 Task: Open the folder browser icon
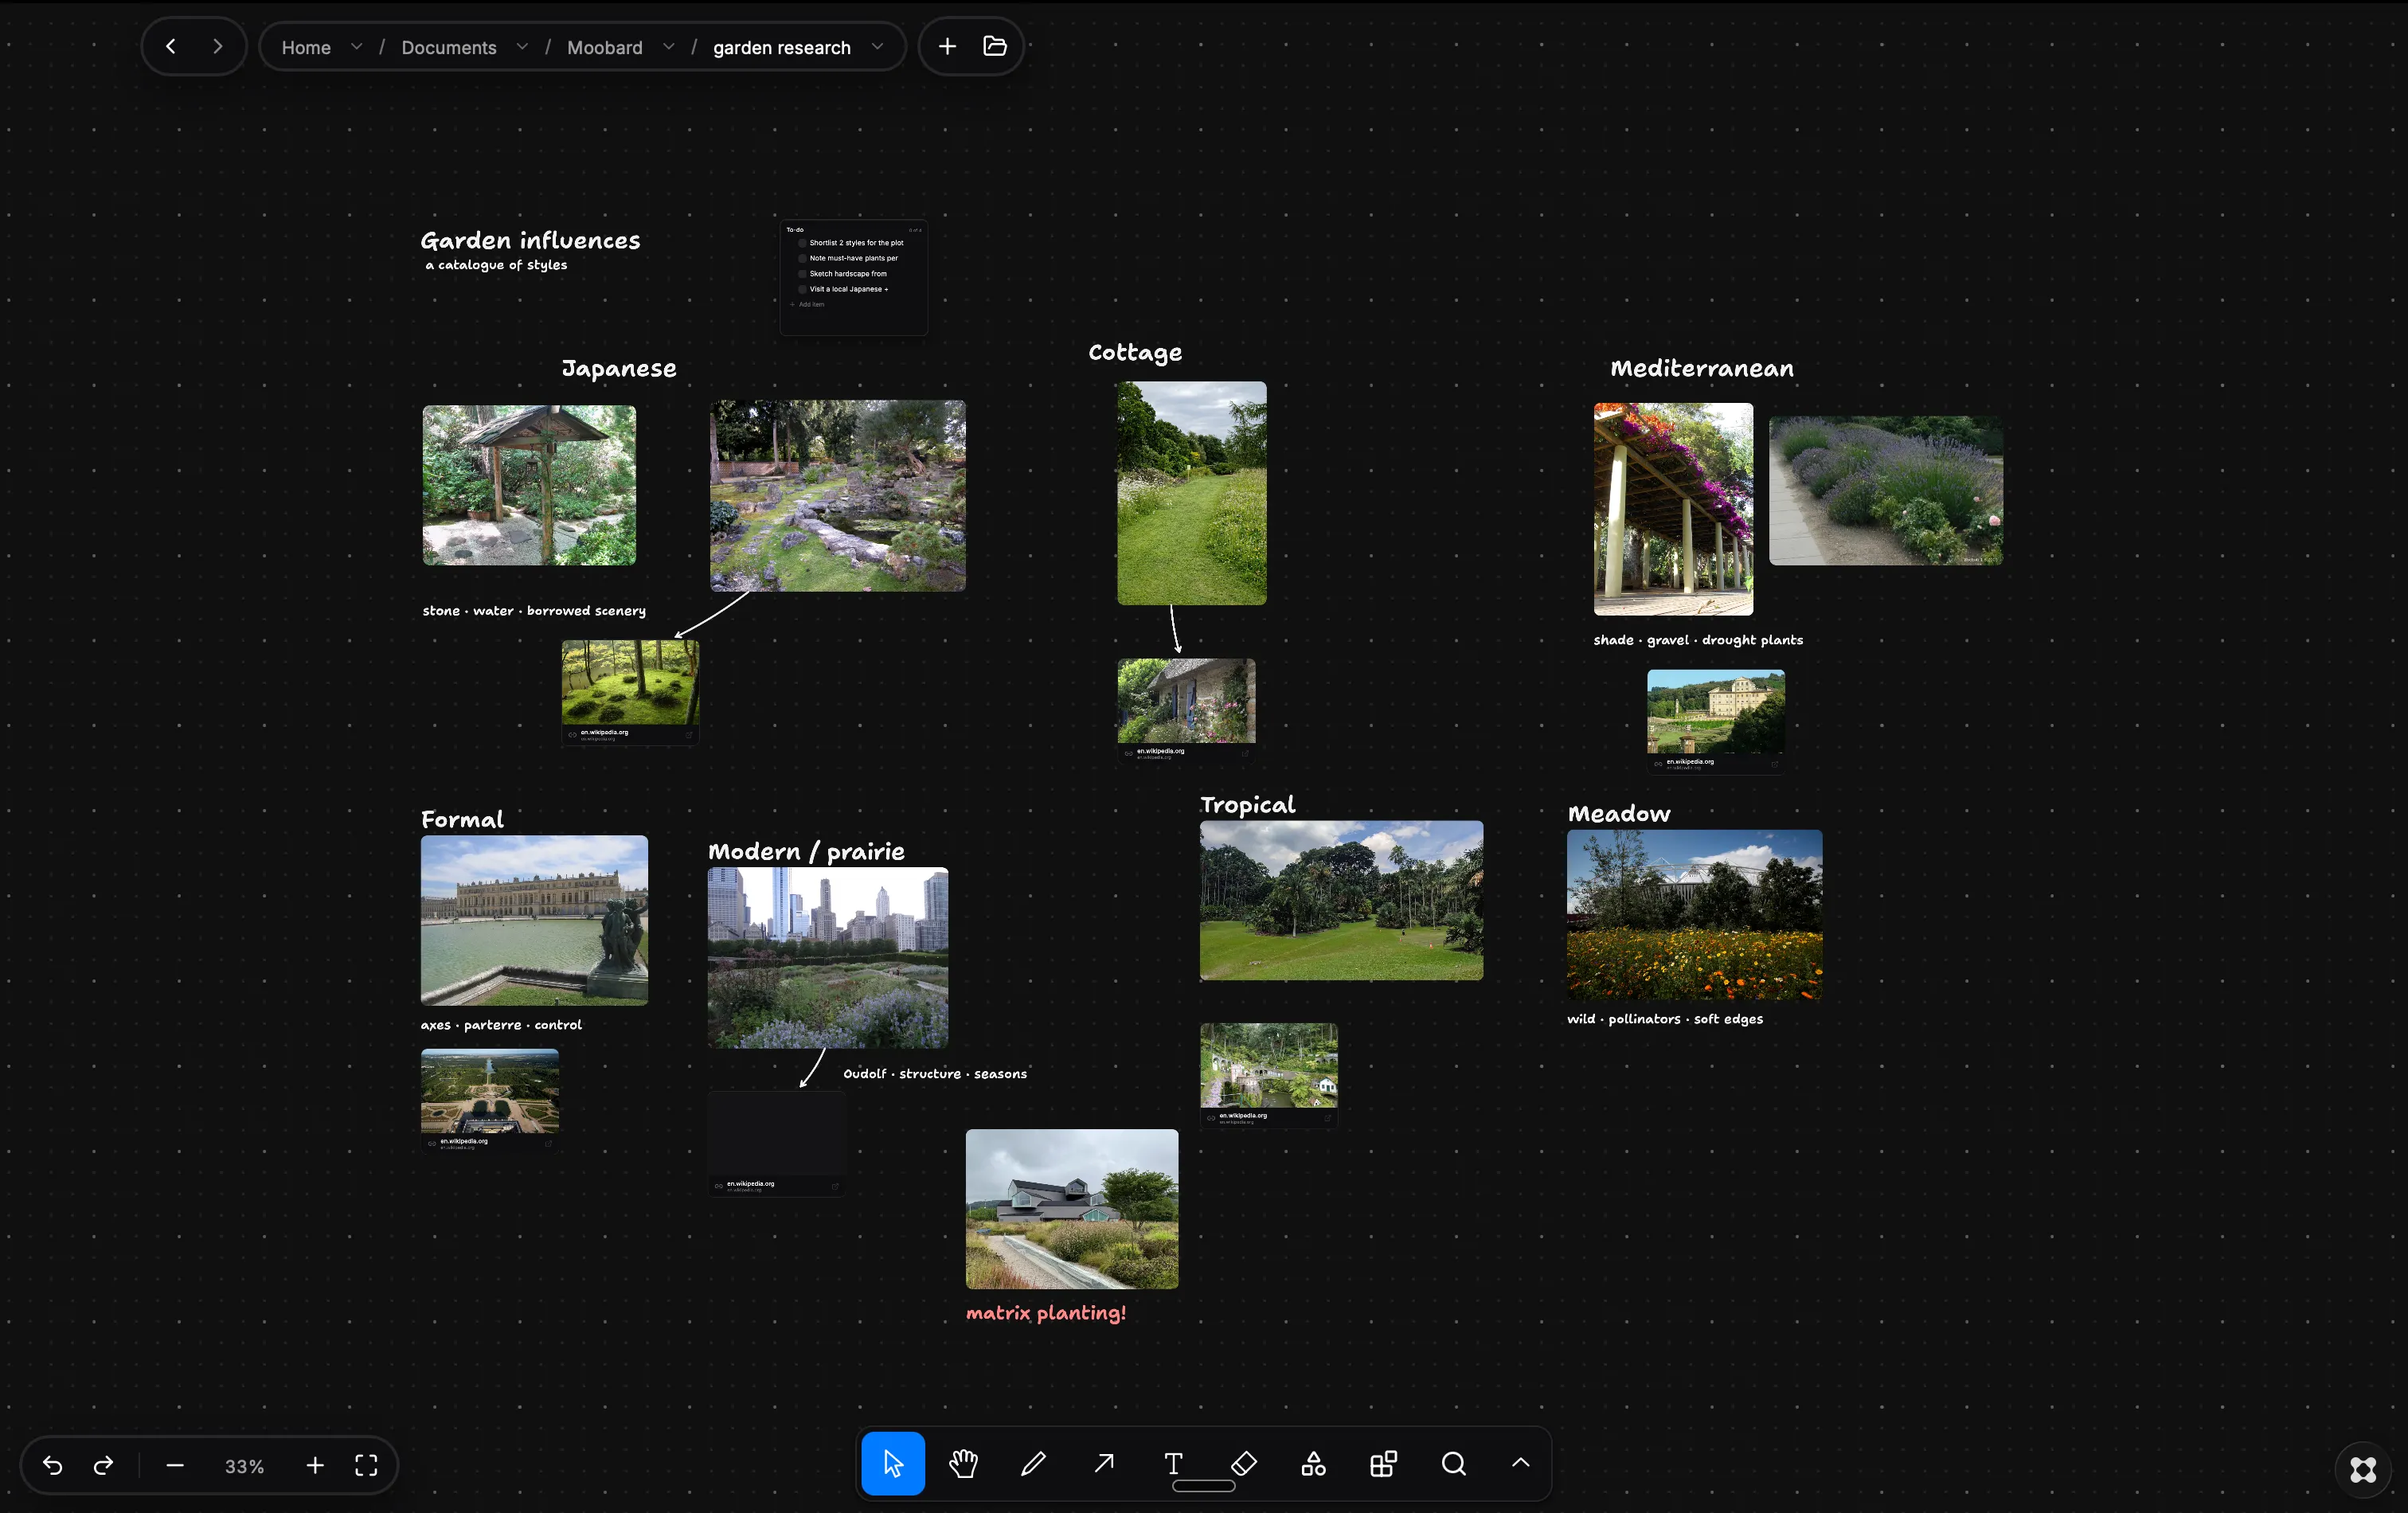tap(995, 46)
